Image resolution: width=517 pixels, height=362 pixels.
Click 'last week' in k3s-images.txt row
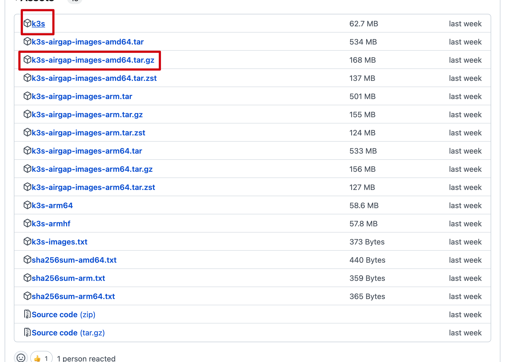pos(465,242)
